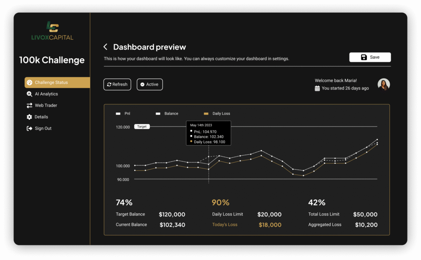Click the Active status button

coord(150,84)
